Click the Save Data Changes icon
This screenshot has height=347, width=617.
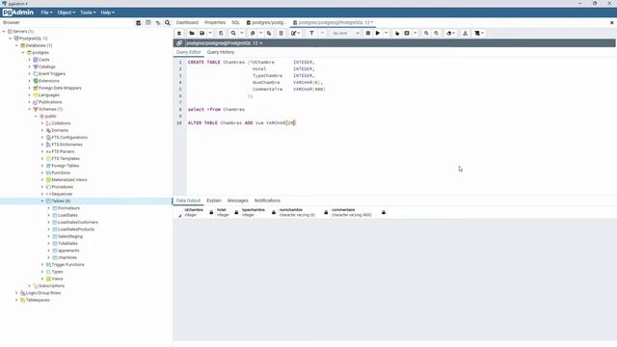coord(221,33)
